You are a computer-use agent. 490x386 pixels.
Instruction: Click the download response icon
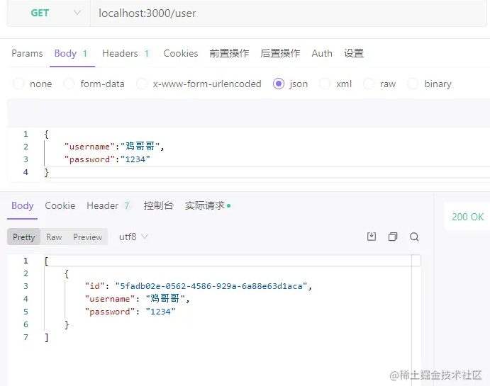(x=371, y=237)
